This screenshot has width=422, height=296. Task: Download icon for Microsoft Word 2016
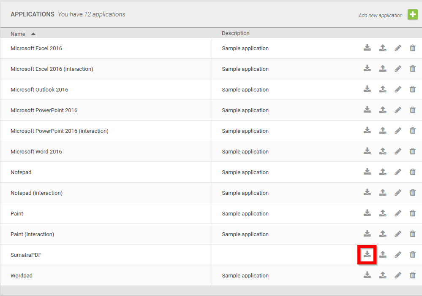click(x=367, y=151)
